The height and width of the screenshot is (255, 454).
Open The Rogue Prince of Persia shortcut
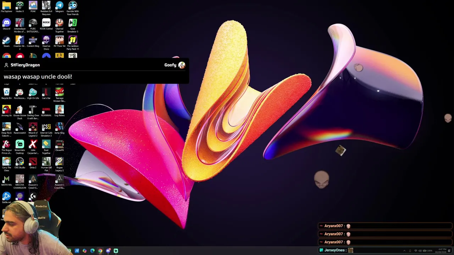point(6,147)
